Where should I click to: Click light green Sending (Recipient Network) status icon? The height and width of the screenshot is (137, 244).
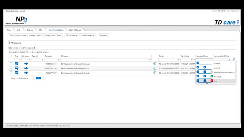click(212, 72)
